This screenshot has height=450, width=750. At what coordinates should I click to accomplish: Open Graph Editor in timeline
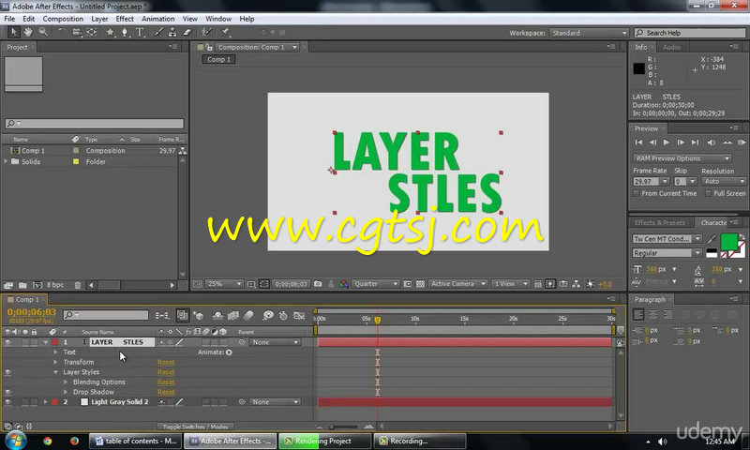(299, 315)
